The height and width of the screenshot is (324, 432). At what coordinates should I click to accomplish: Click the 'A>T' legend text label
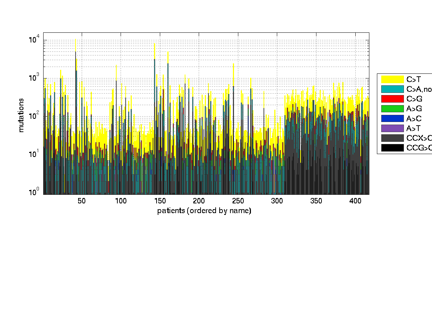pyautogui.click(x=413, y=128)
